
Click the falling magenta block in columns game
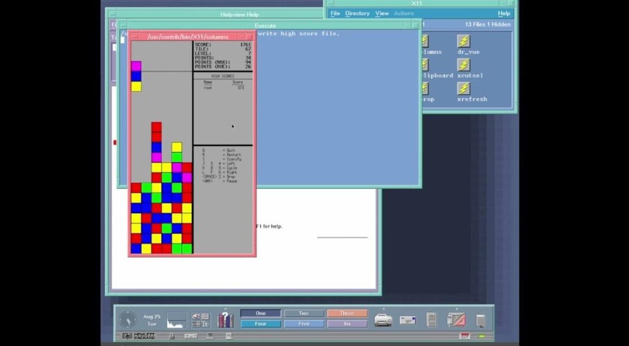[136, 66]
